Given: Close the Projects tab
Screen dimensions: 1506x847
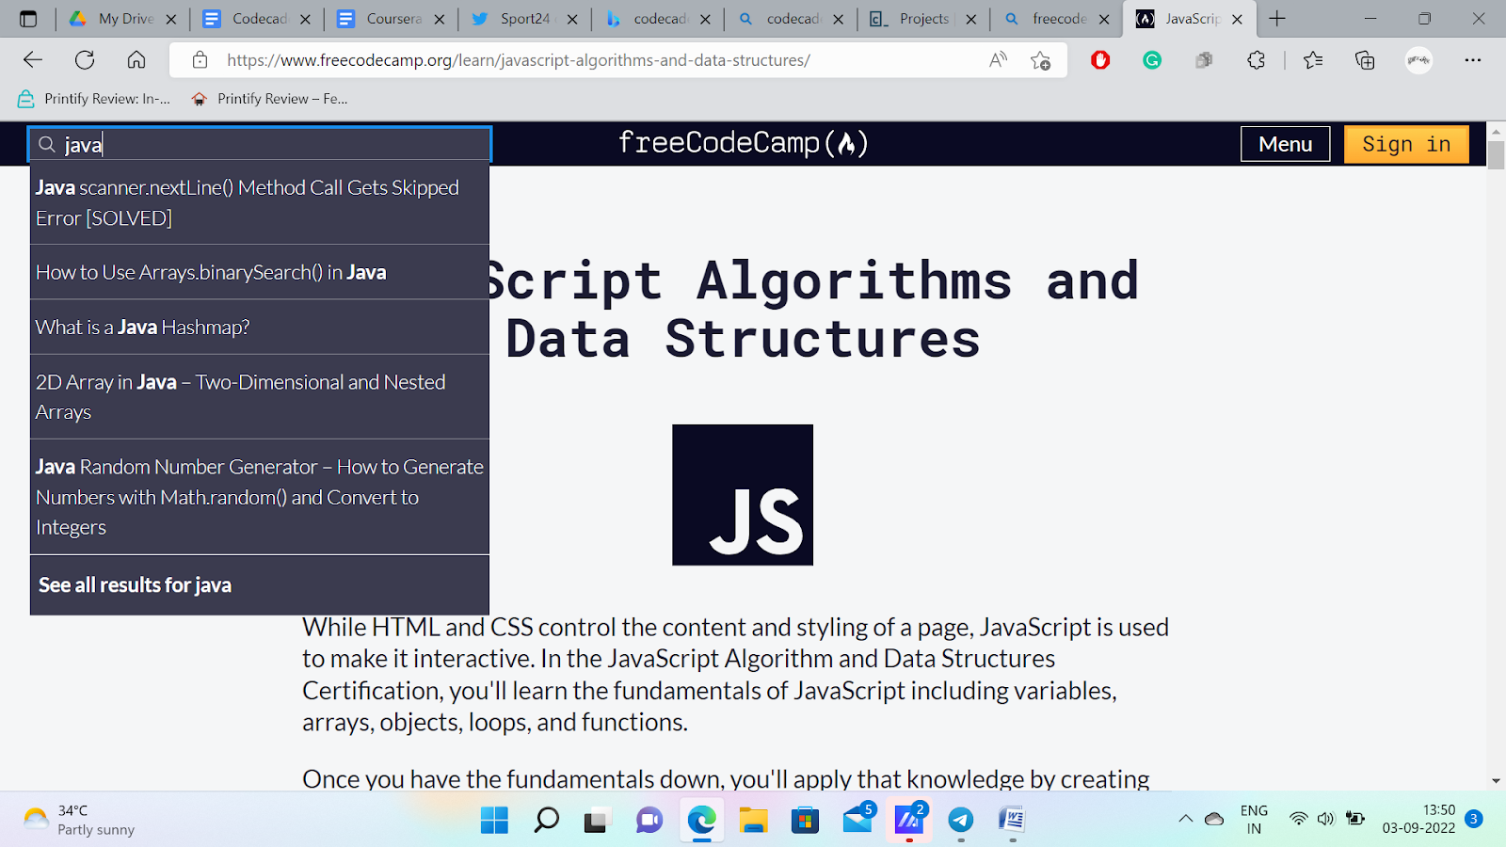Looking at the screenshot, I should pos(971,19).
